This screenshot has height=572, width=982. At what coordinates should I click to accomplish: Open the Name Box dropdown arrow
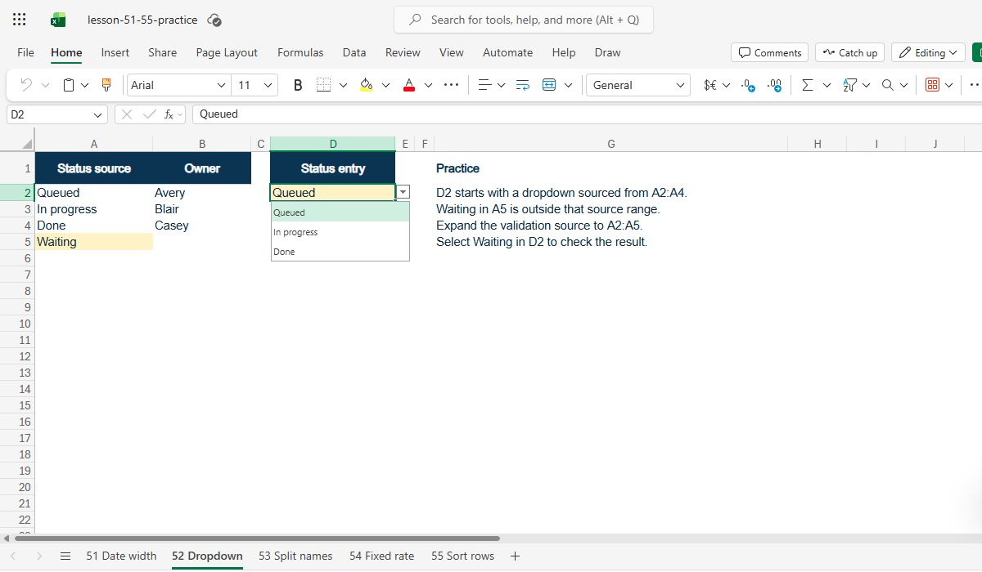[98, 114]
